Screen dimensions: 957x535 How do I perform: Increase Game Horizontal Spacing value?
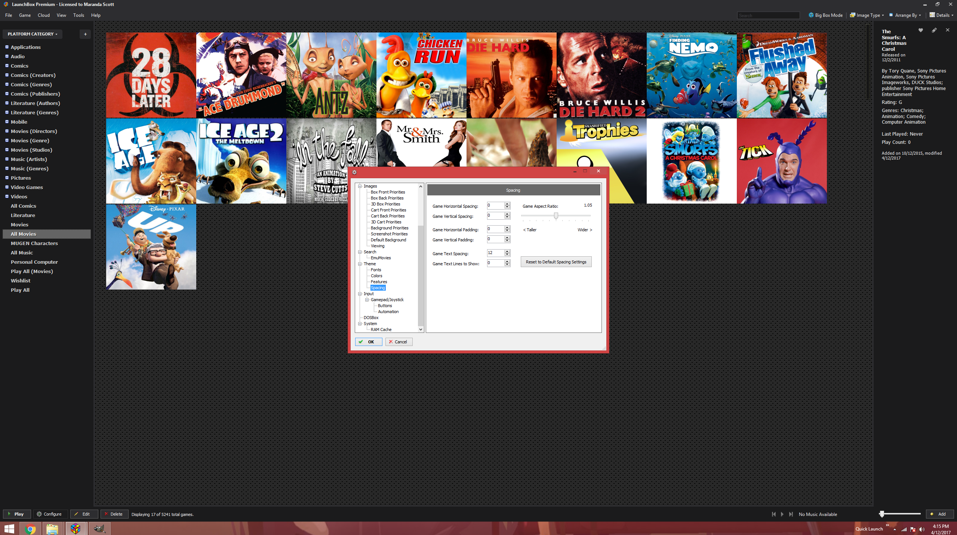tap(507, 204)
